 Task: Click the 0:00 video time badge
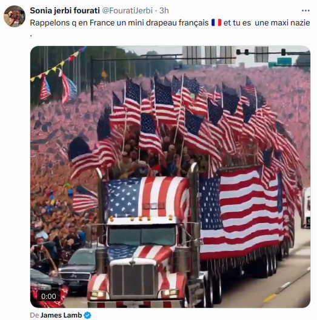48,296
